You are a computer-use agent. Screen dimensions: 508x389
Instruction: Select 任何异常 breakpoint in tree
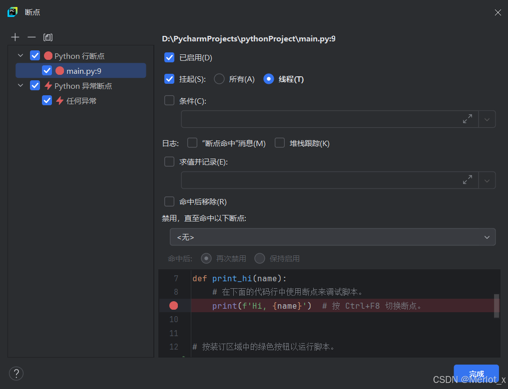pyautogui.click(x=81, y=101)
